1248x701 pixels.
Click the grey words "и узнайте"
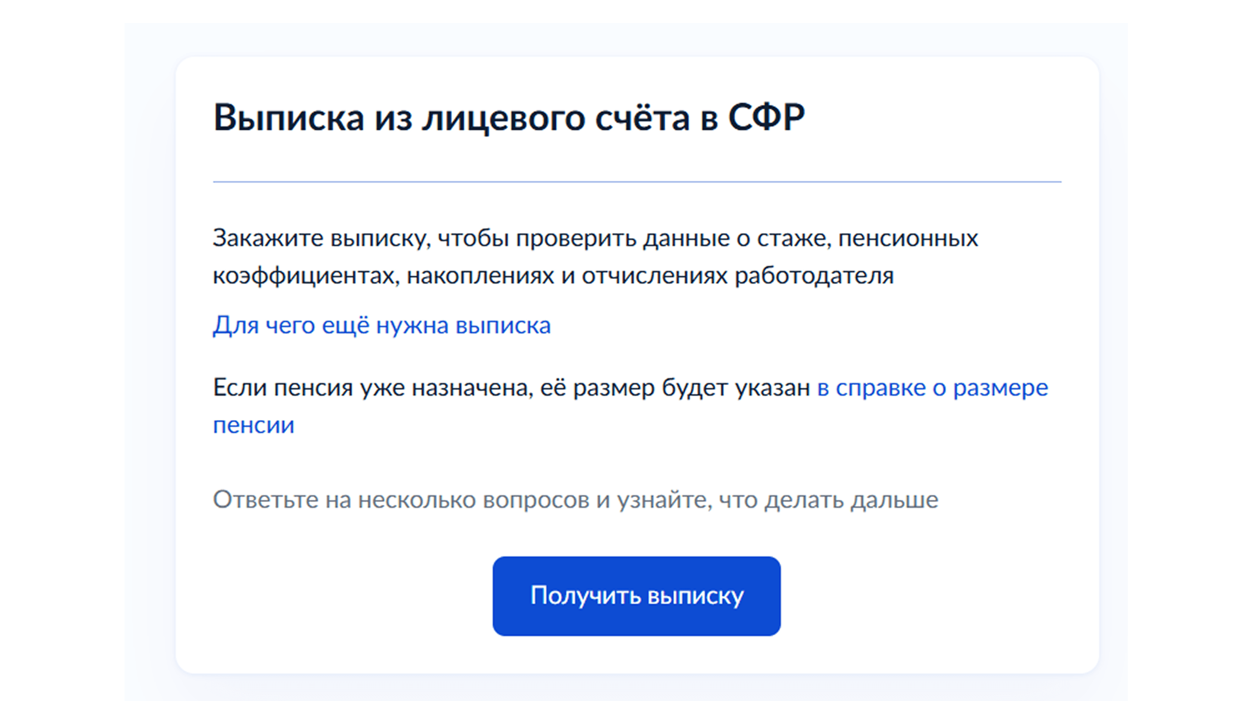tap(653, 500)
